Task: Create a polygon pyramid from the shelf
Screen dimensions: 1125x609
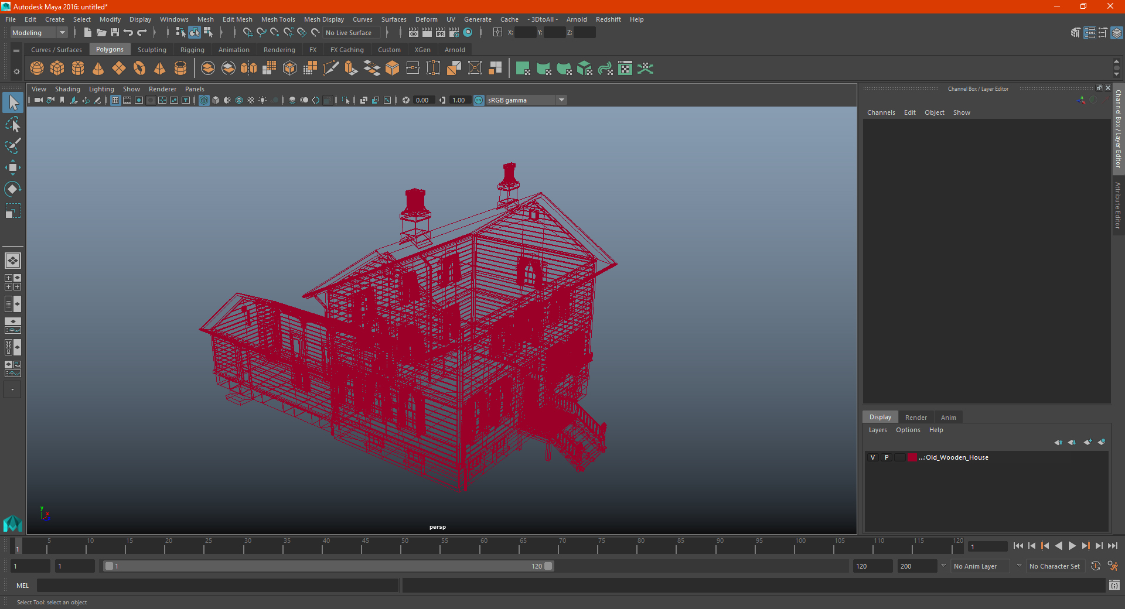Action: pos(160,69)
